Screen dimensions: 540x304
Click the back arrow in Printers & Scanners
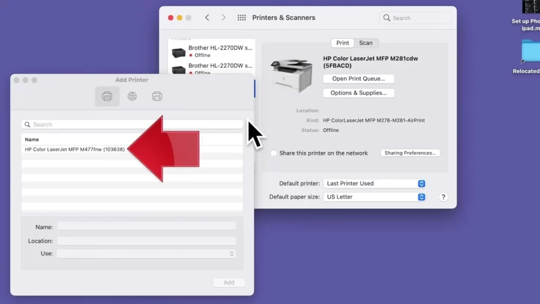click(207, 17)
